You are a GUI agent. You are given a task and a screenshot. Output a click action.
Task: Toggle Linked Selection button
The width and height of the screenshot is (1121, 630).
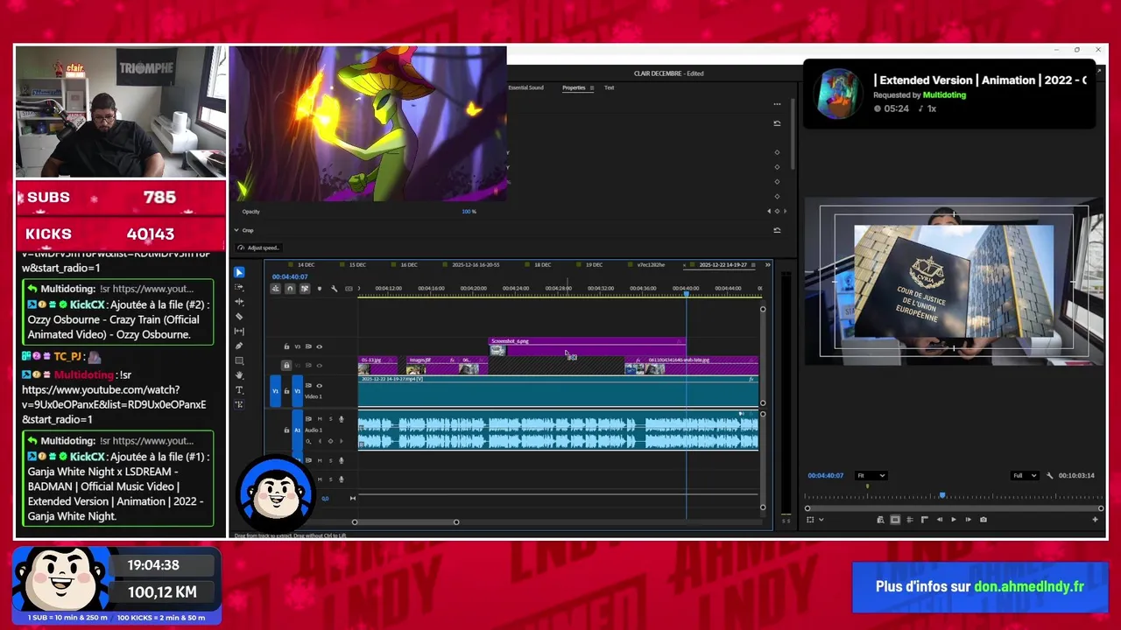tap(305, 289)
